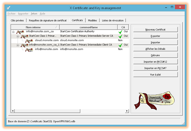Open the Fichier menu
191x131 pixels.
coord(11,14)
